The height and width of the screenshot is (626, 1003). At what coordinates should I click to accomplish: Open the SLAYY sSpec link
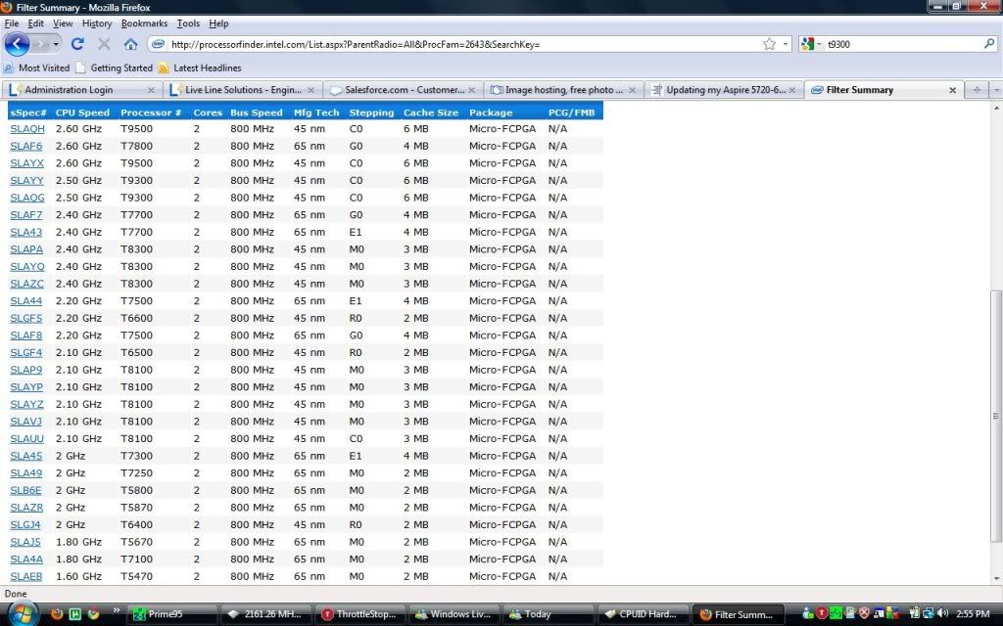point(26,181)
